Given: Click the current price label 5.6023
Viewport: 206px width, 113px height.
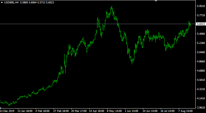Looking at the screenshot, I should pos(201,24).
